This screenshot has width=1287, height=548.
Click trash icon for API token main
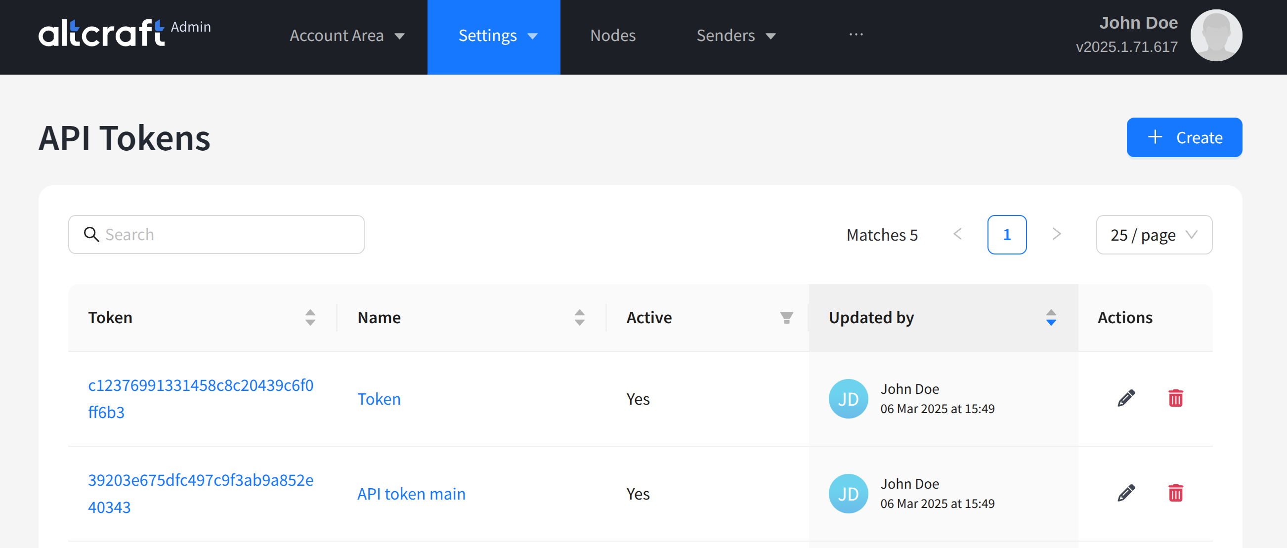click(x=1175, y=493)
